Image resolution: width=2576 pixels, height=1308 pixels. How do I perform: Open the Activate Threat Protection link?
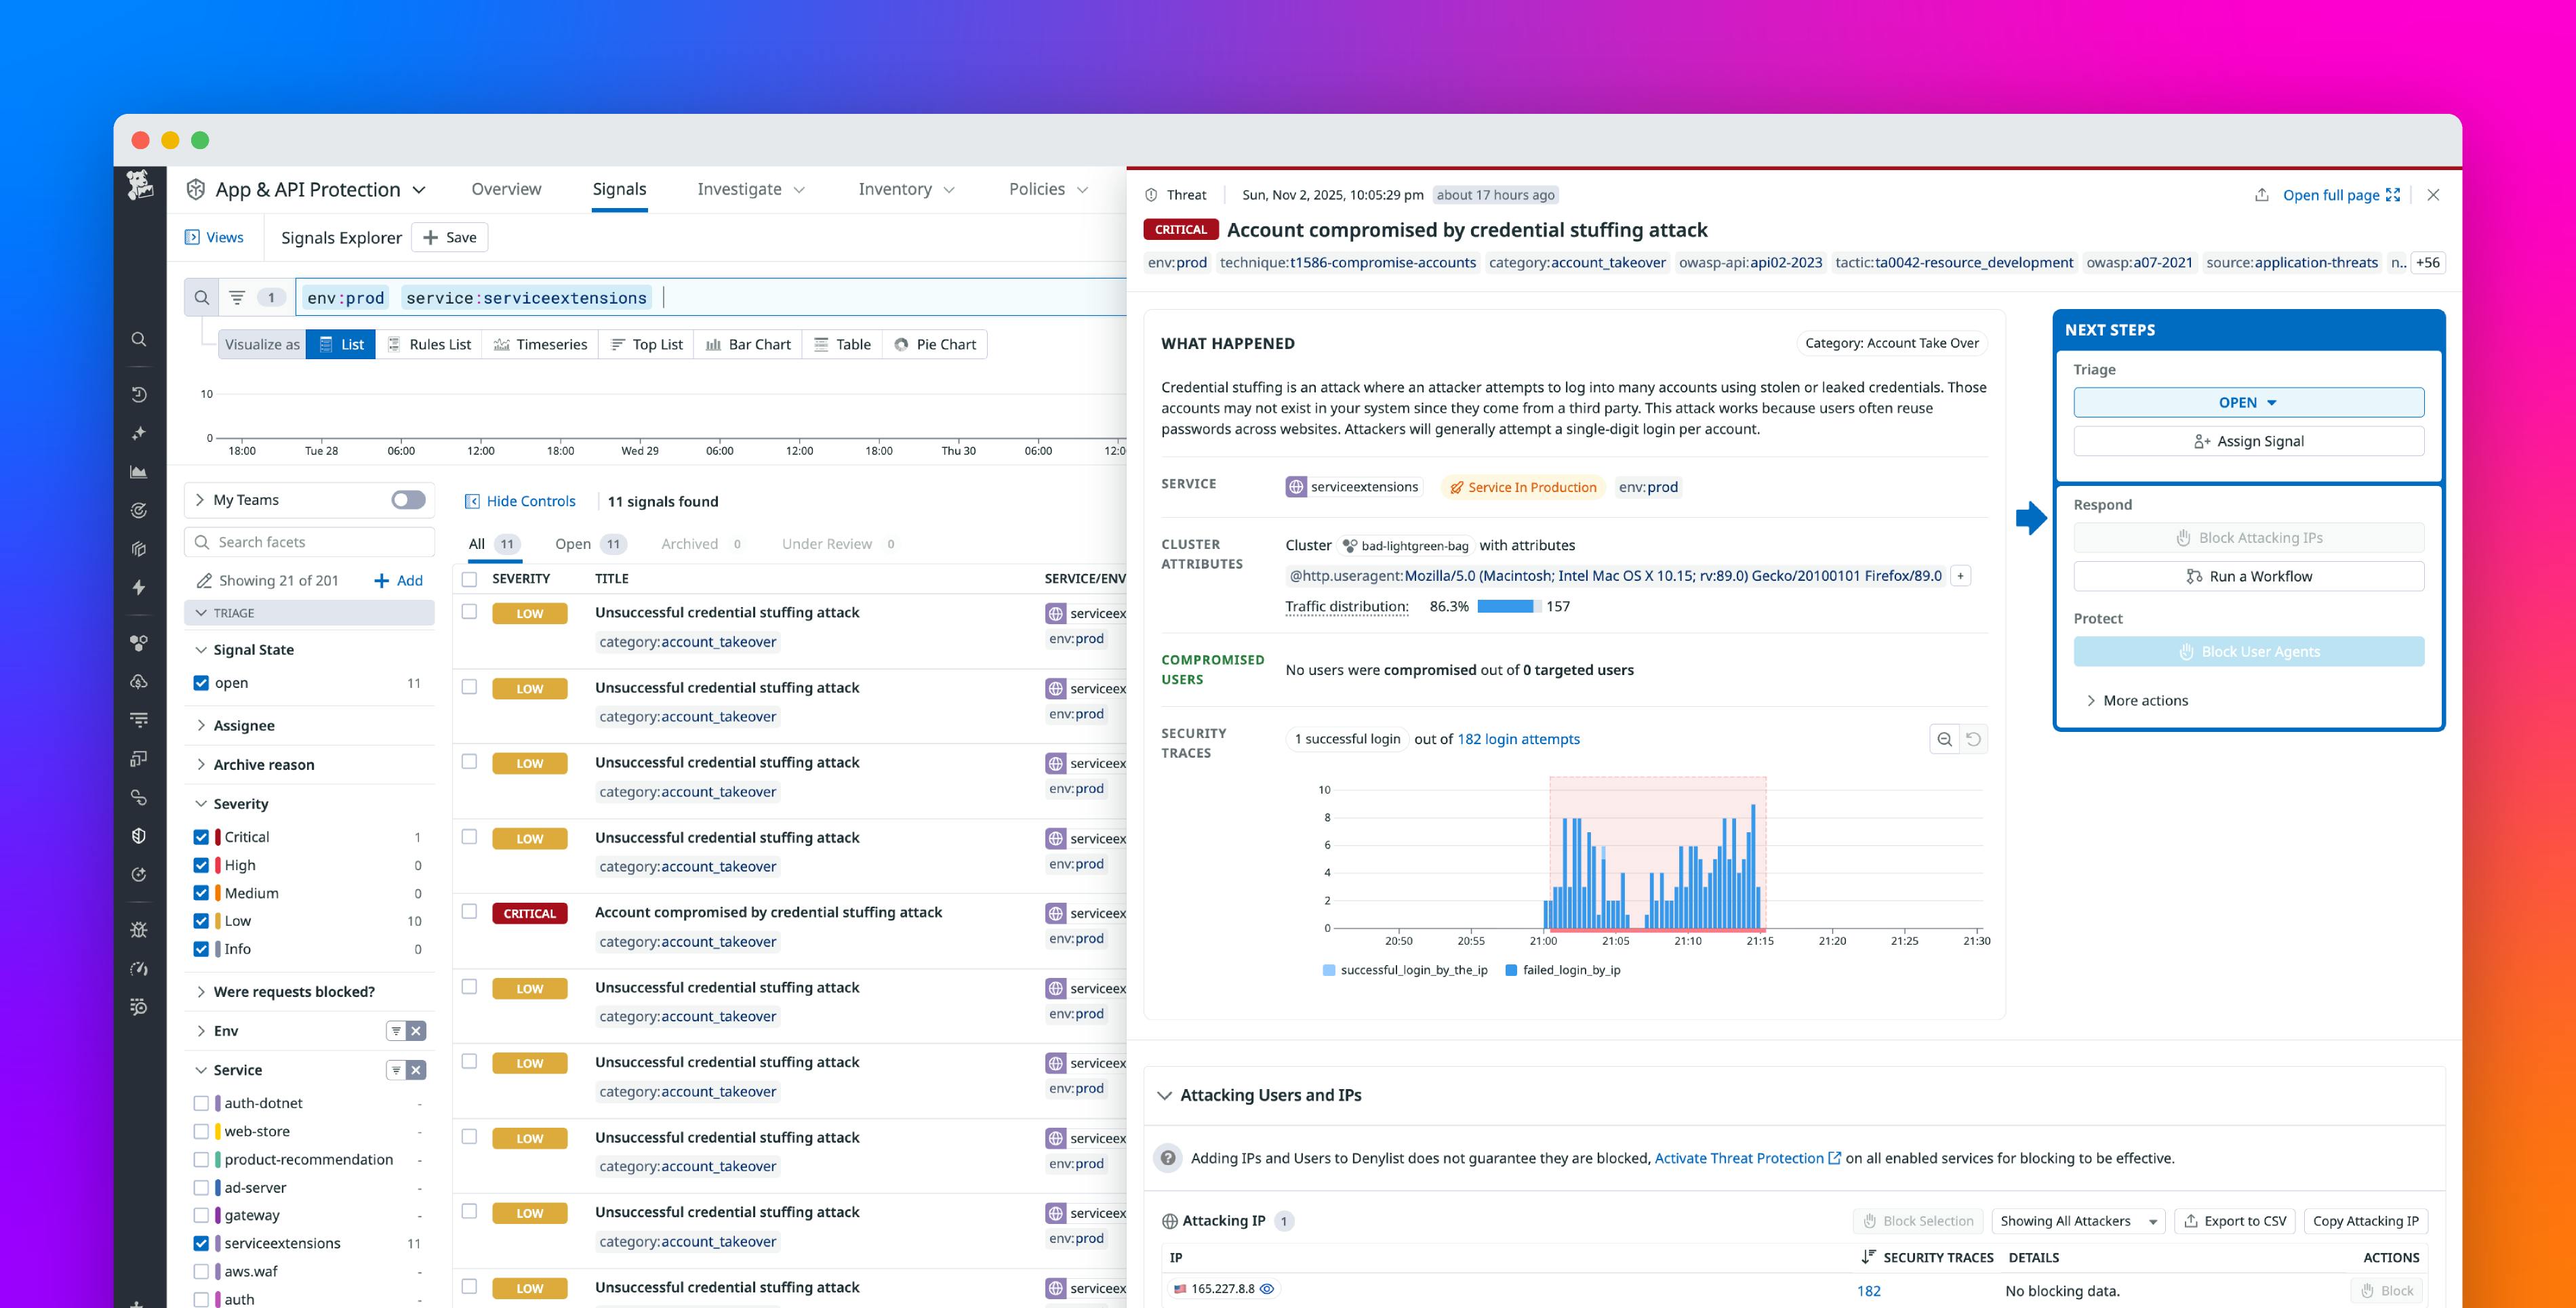click(1739, 1158)
